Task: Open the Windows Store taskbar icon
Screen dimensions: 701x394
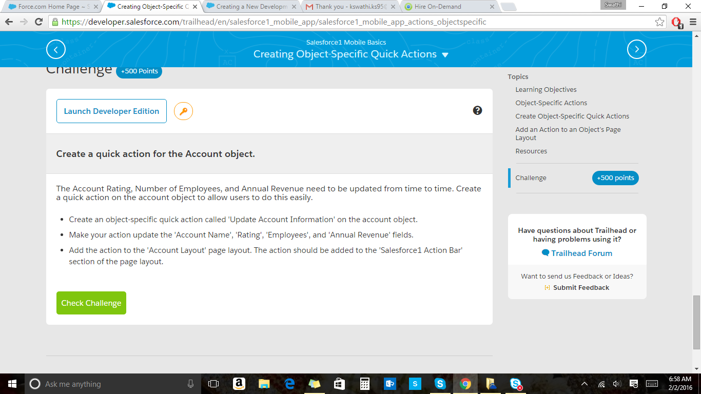Action: [339, 384]
